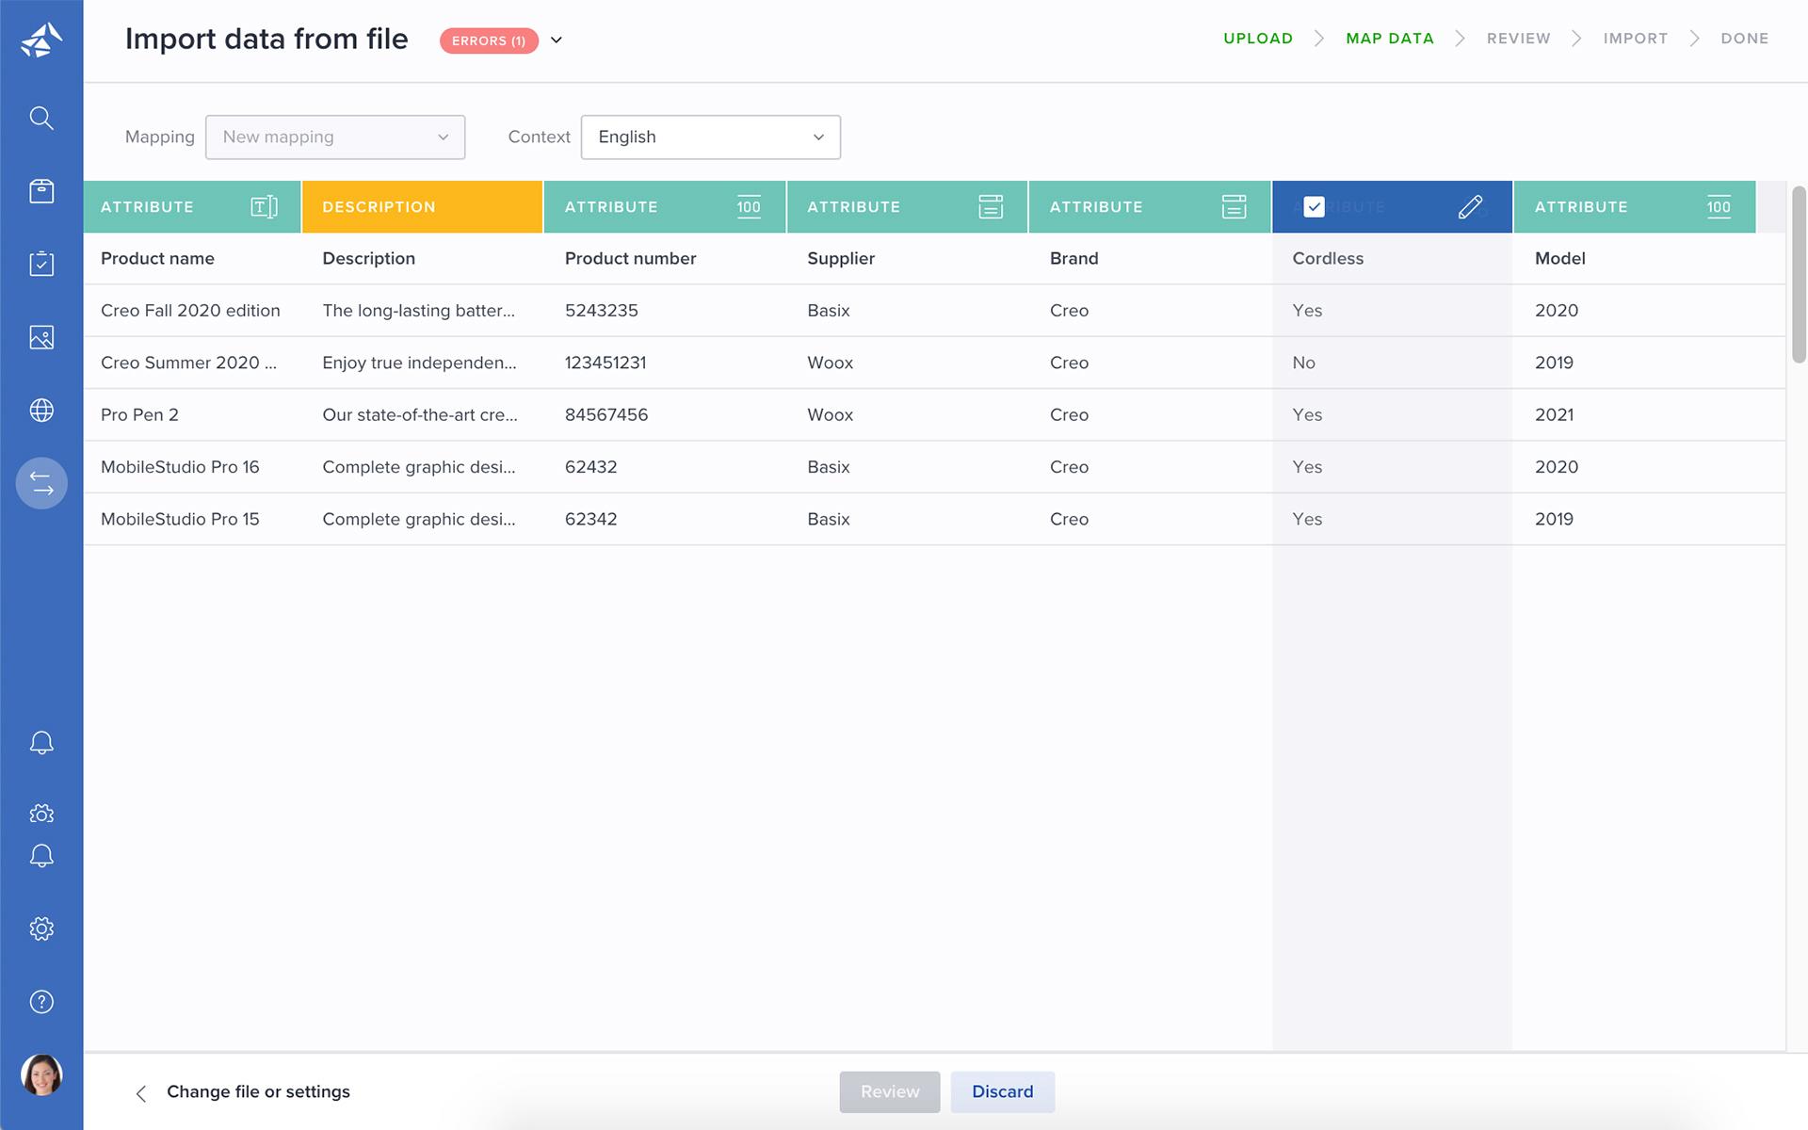The image size is (1808, 1130).
Task: Click the notifications bell icon in sidebar
Action: [41, 742]
